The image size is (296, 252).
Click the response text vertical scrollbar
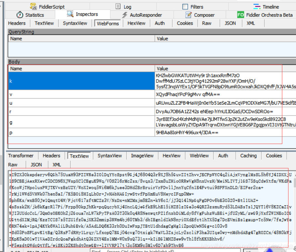tap(295, 209)
